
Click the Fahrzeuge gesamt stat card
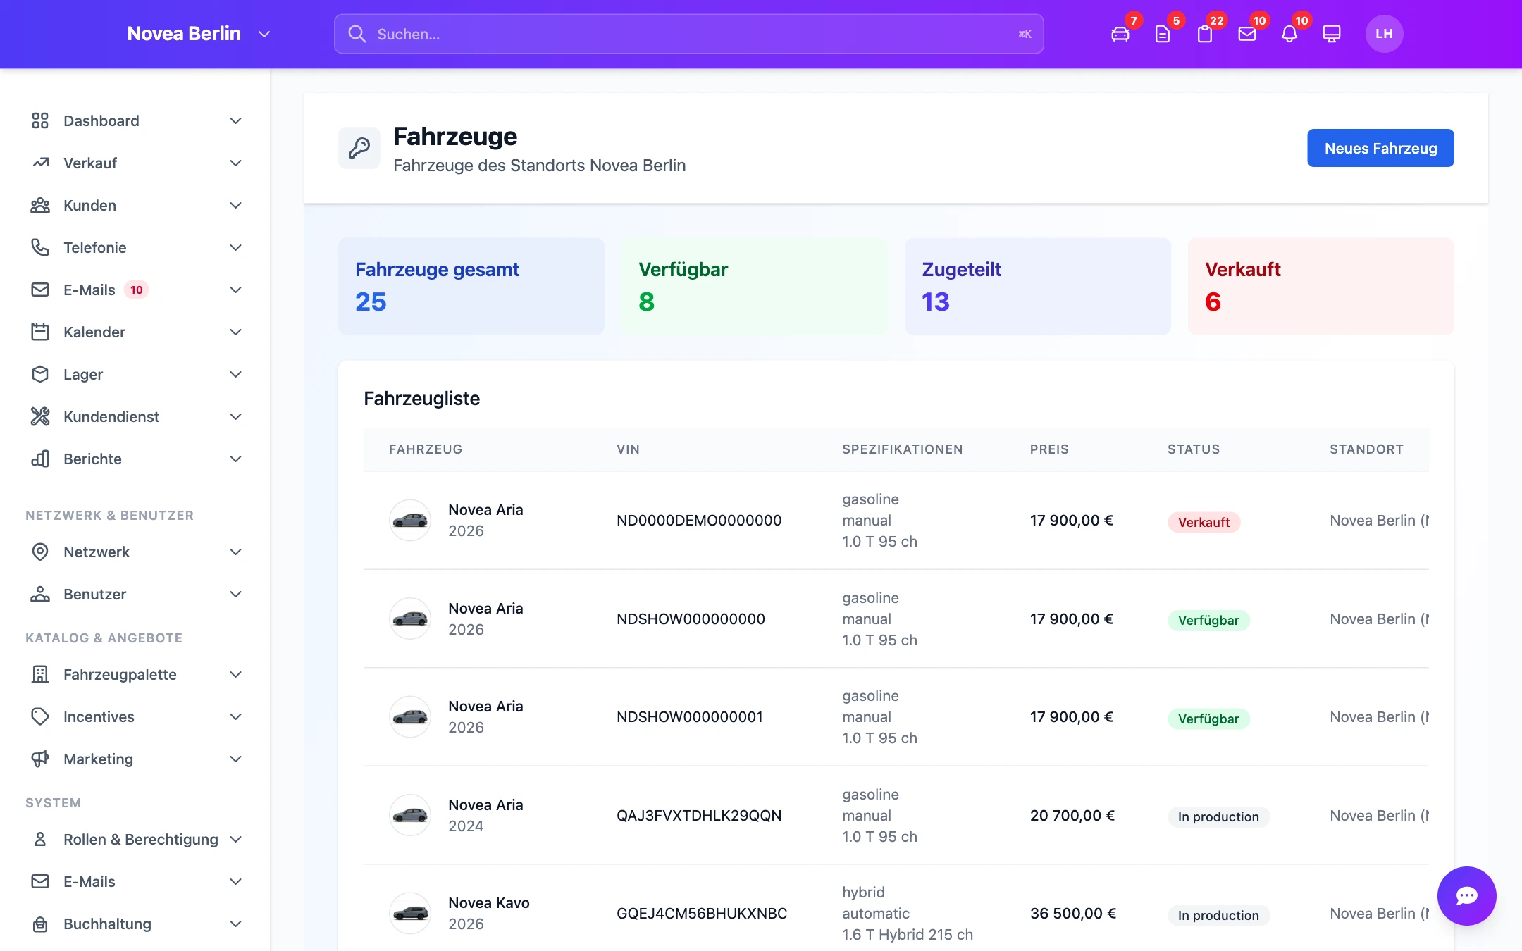471,286
